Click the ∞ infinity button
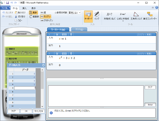 point(36,53)
